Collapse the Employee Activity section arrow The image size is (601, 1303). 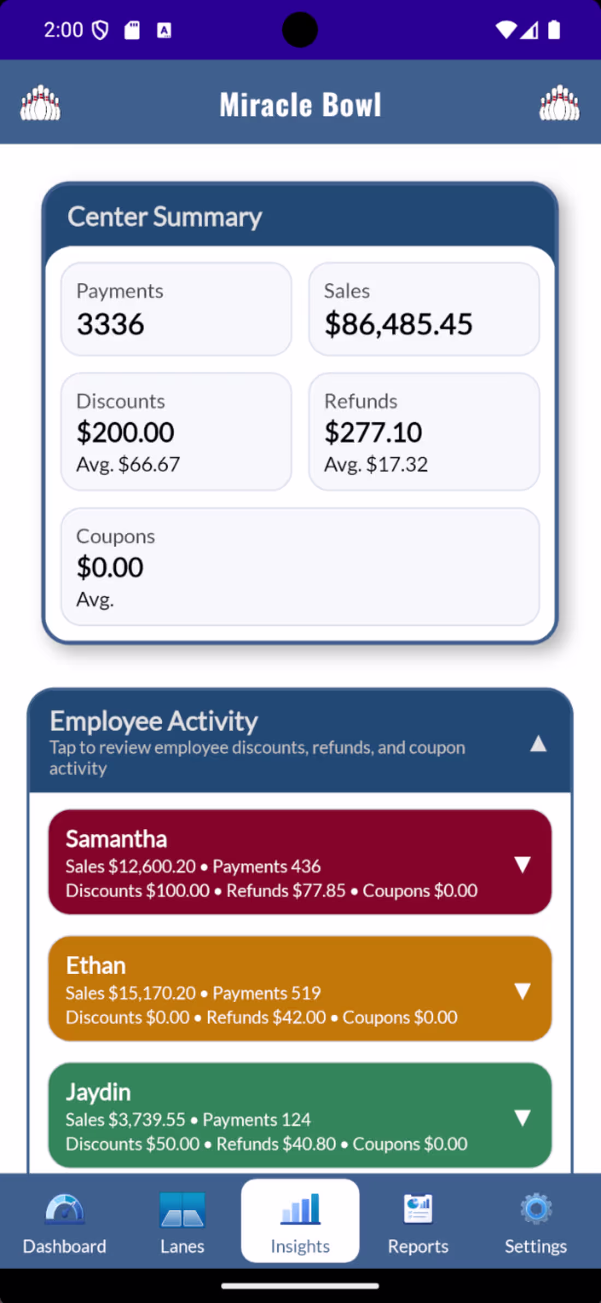538,744
